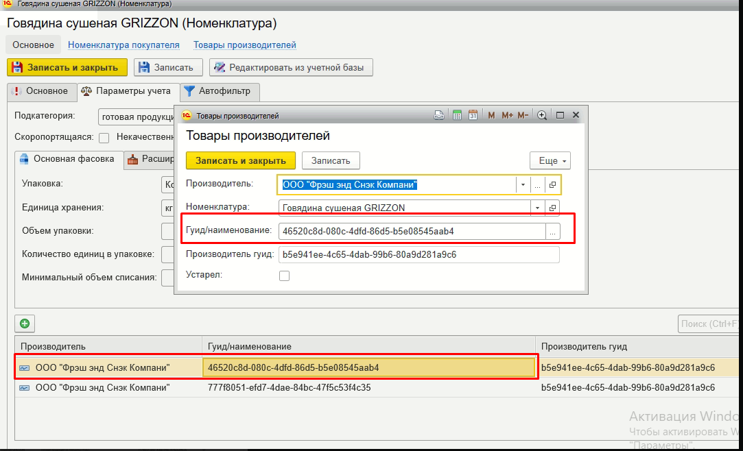Close the Товары производителей dialog
This screenshot has height=451, width=743.
576,115
